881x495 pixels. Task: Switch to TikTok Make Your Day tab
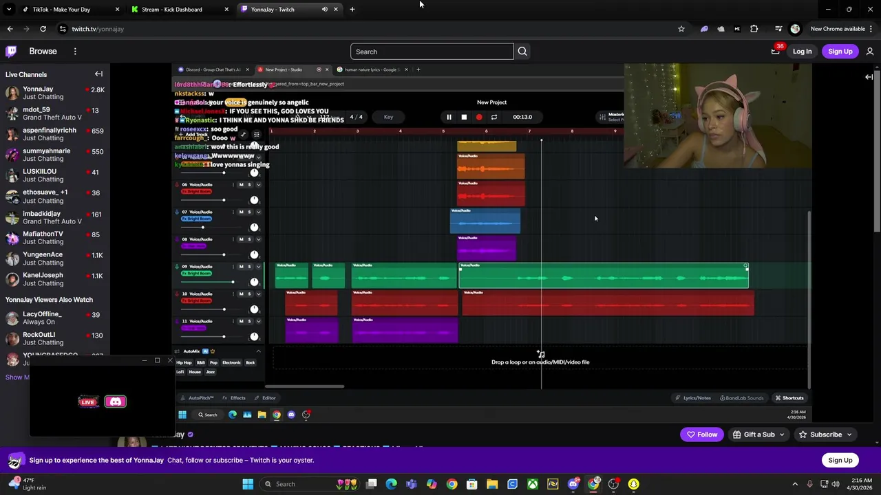(70, 10)
